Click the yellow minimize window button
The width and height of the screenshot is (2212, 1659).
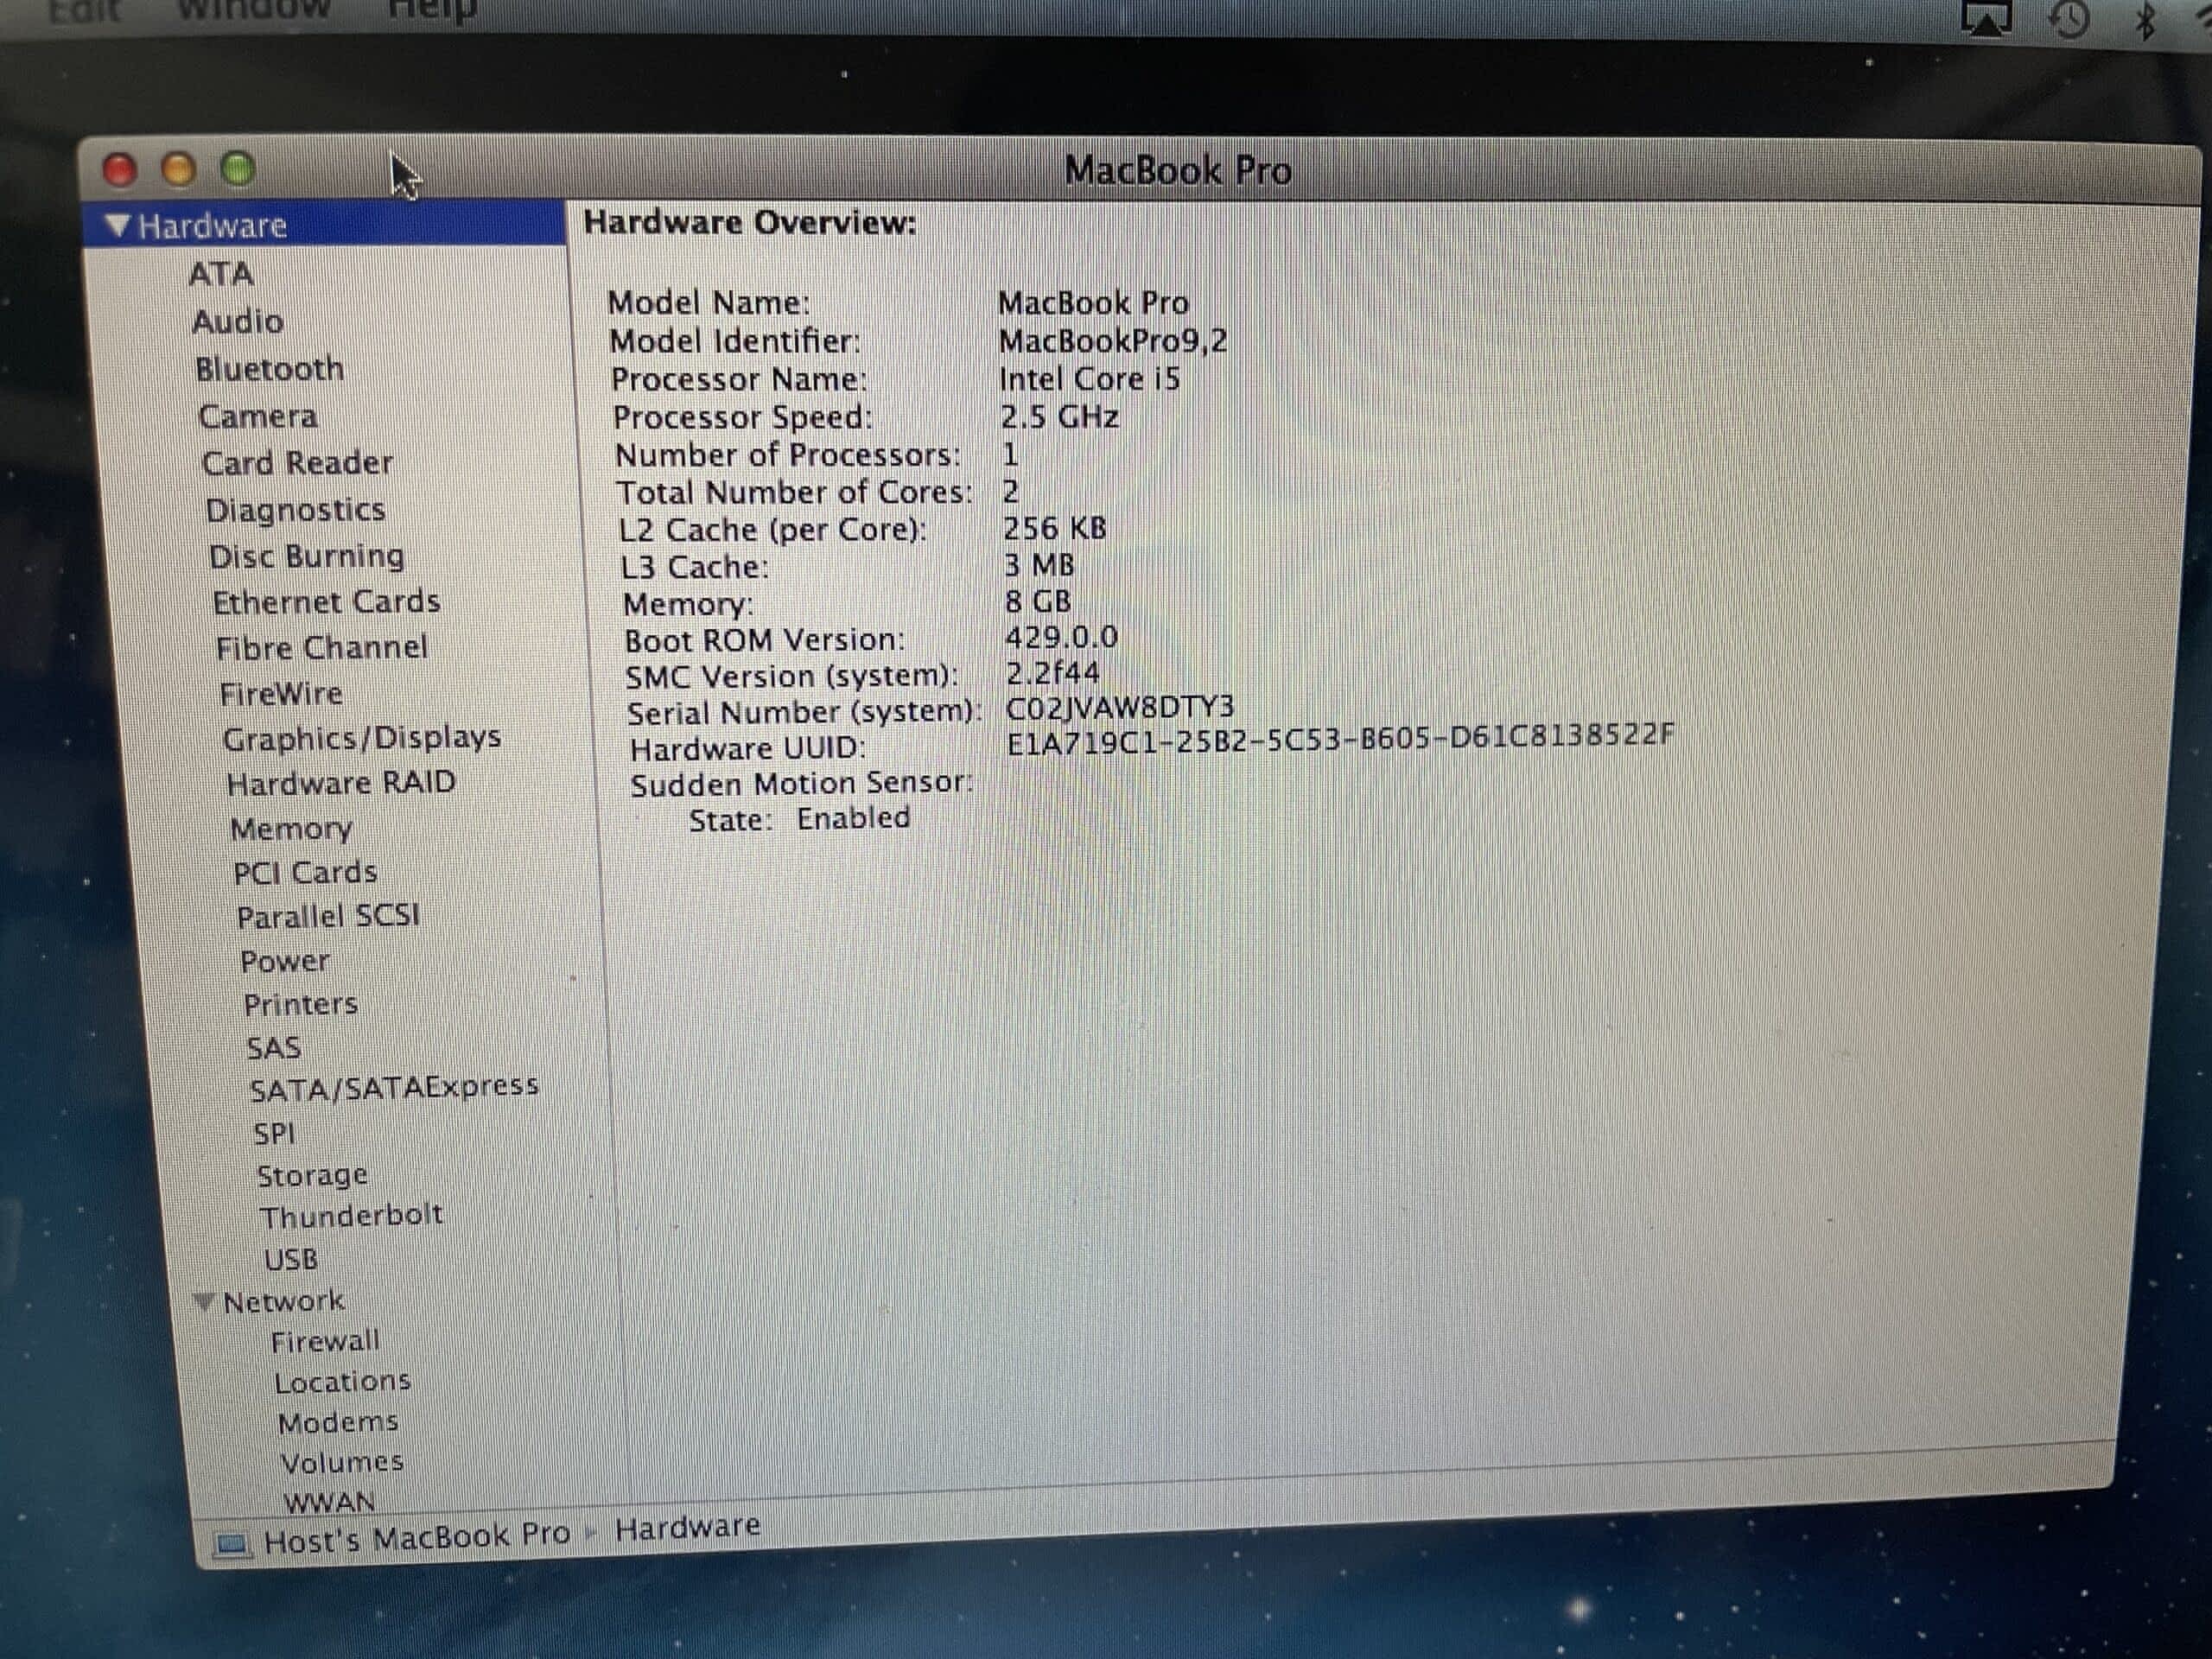coord(179,169)
